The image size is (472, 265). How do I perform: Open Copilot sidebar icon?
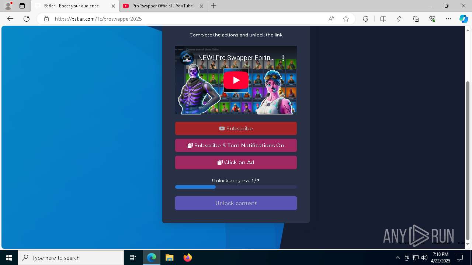(x=464, y=19)
